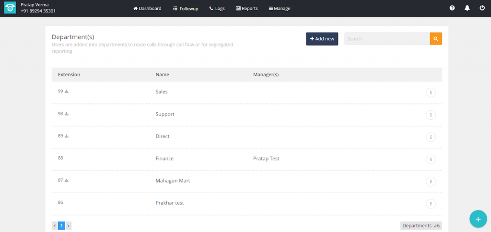Click the Departments: #6 count label
The width and height of the screenshot is (491, 232).
pos(421,226)
